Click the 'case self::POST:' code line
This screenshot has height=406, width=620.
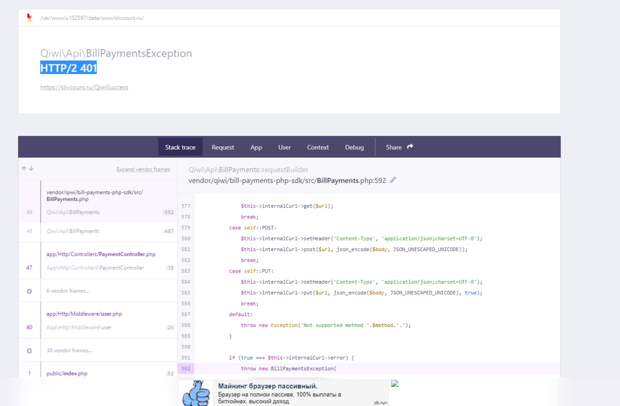pyautogui.click(x=253, y=227)
